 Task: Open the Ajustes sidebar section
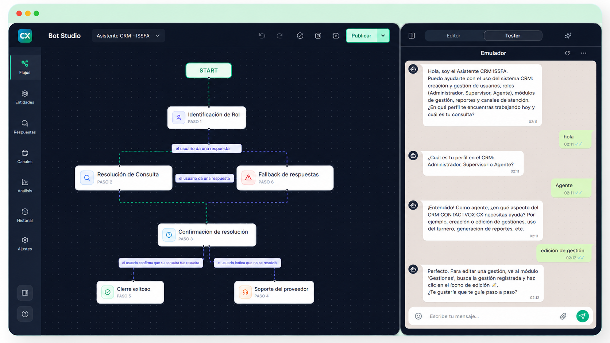click(25, 244)
